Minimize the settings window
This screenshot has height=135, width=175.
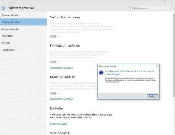point(158,2)
